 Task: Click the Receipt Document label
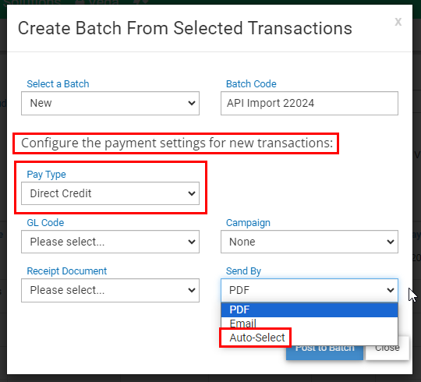(67, 271)
